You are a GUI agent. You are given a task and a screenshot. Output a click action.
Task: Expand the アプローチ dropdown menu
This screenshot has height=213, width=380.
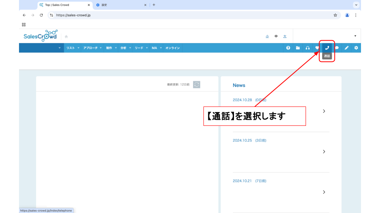click(x=92, y=48)
